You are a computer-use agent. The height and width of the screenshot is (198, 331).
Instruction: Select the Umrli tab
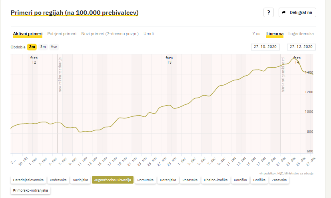149,34
